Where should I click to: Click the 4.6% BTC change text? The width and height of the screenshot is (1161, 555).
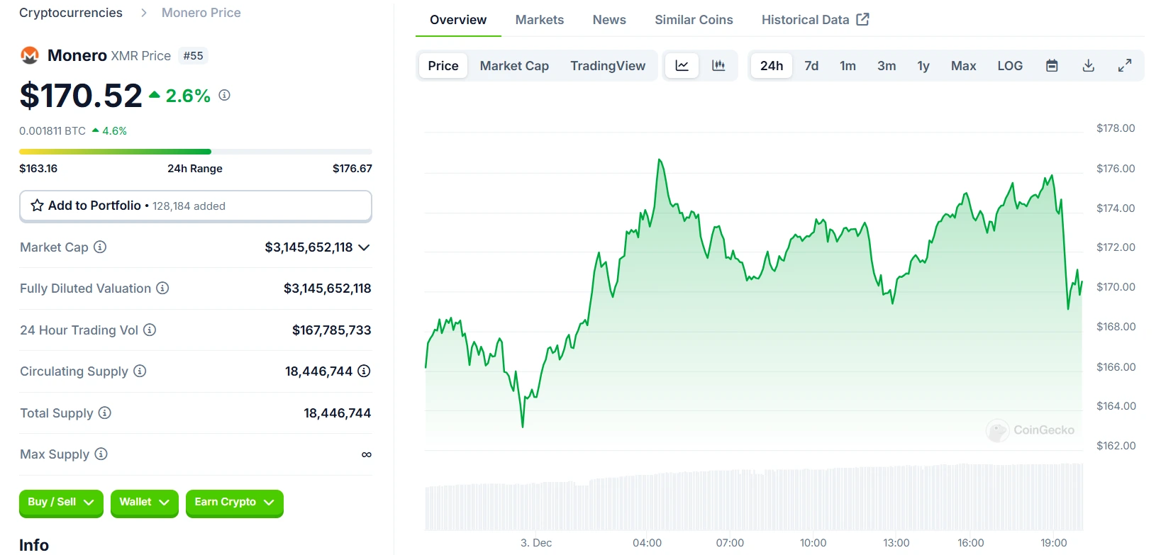(x=115, y=131)
